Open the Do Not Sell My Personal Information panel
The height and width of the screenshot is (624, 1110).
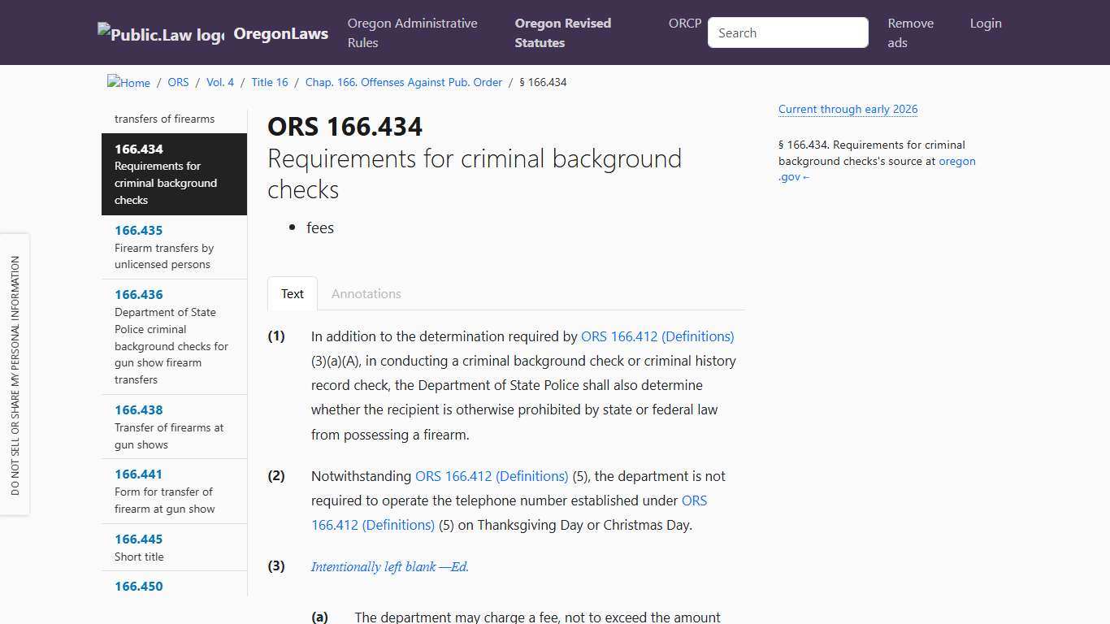tap(15, 375)
